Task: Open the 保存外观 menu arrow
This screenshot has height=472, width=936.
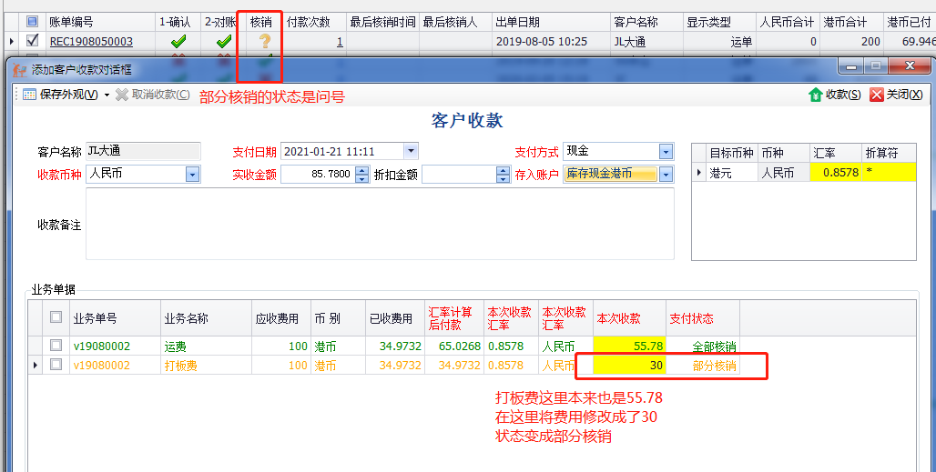Action: [x=107, y=95]
